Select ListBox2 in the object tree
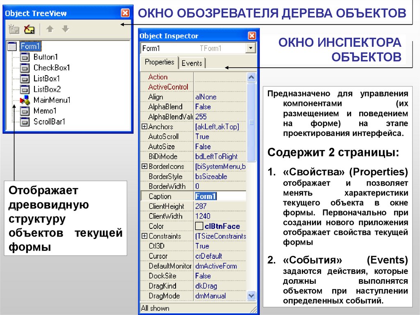Image resolution: width=420 pixels, height=315 pixels. tap(47, 89)
